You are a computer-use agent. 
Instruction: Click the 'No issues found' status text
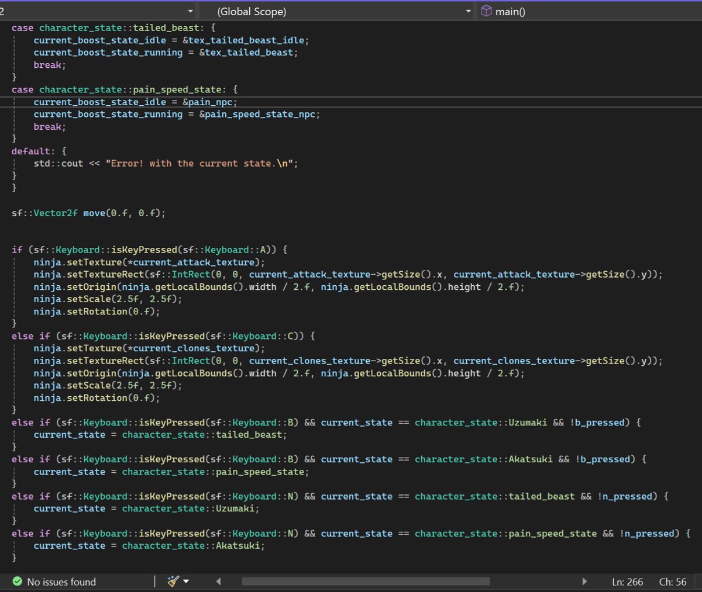pos(61,582)
